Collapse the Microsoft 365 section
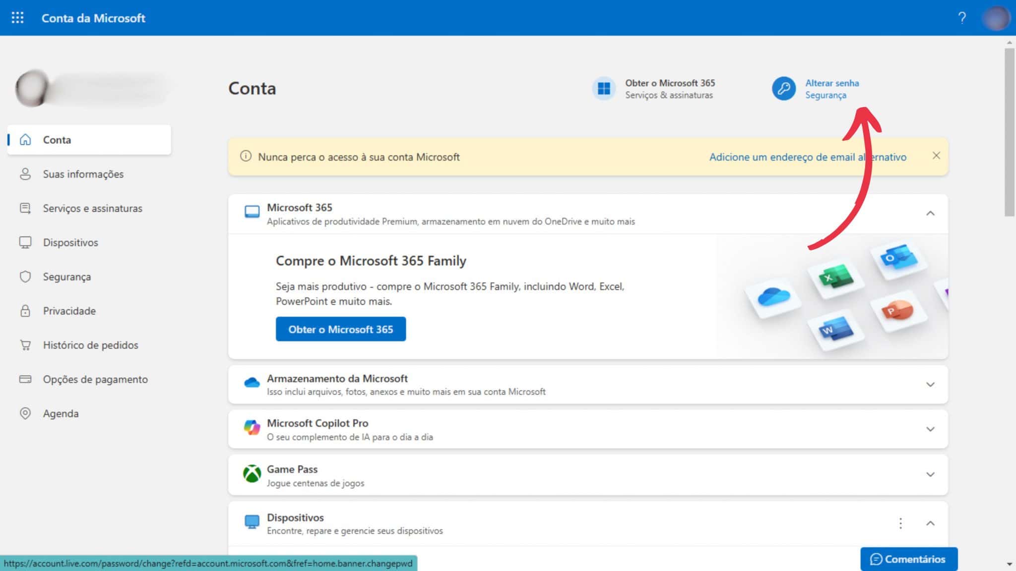This screenshot has width=1016, height=571. pyautogui.click(x=930, y=214)
